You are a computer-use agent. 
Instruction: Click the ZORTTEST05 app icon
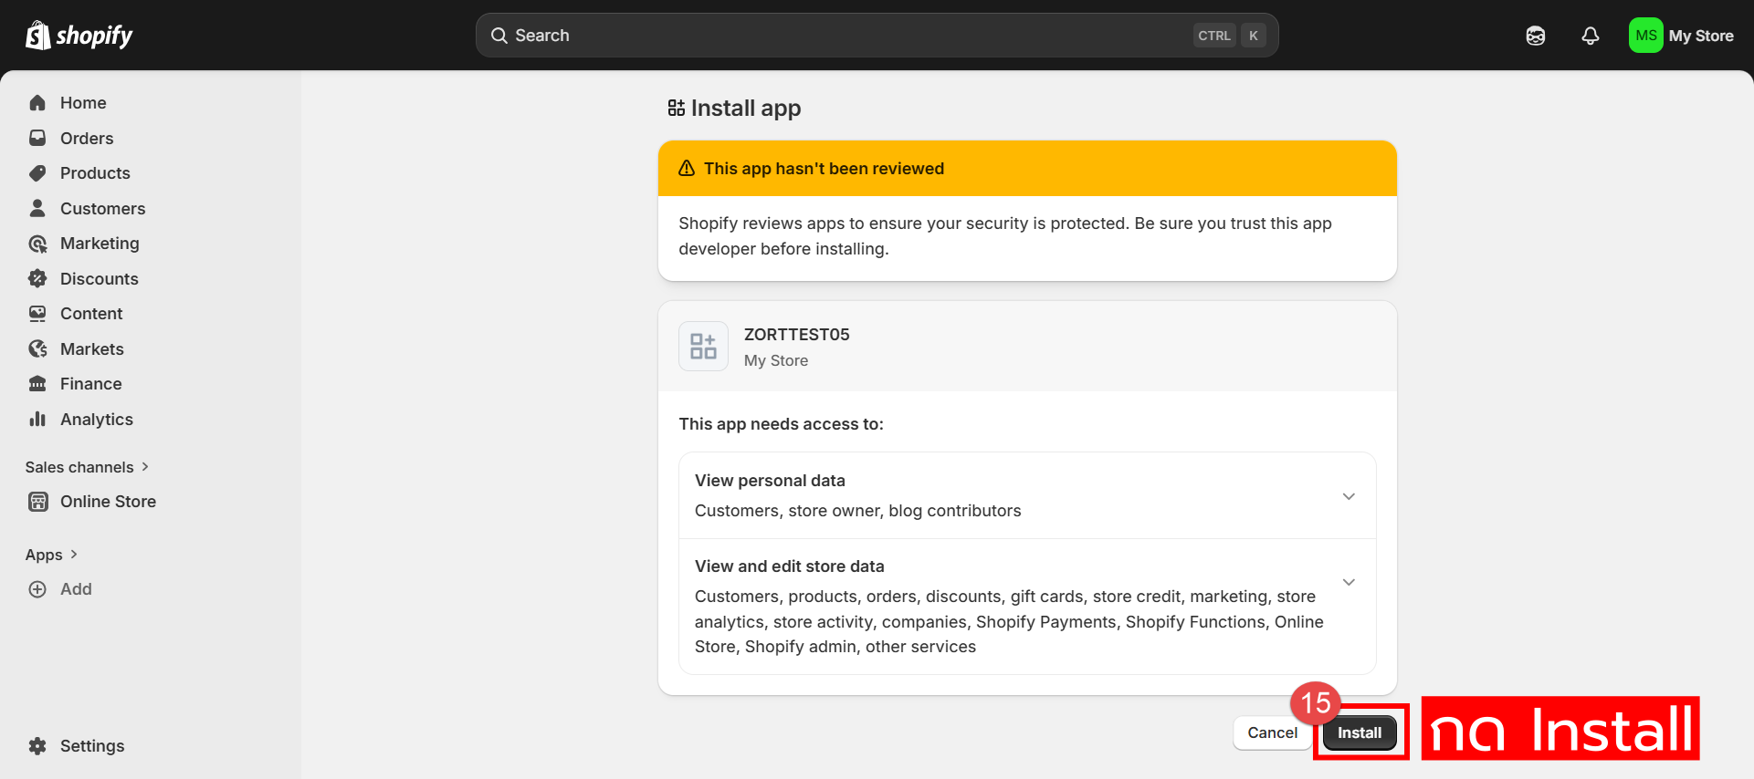click(x=703, y=346)
